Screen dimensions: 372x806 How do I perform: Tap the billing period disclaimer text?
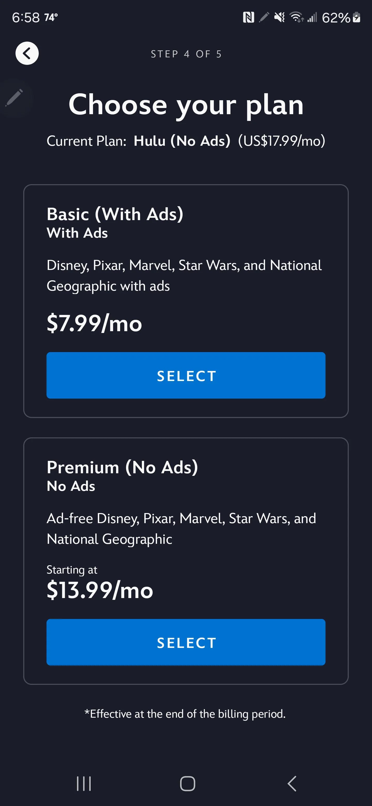pyautogui.click(x=186, y=714)
